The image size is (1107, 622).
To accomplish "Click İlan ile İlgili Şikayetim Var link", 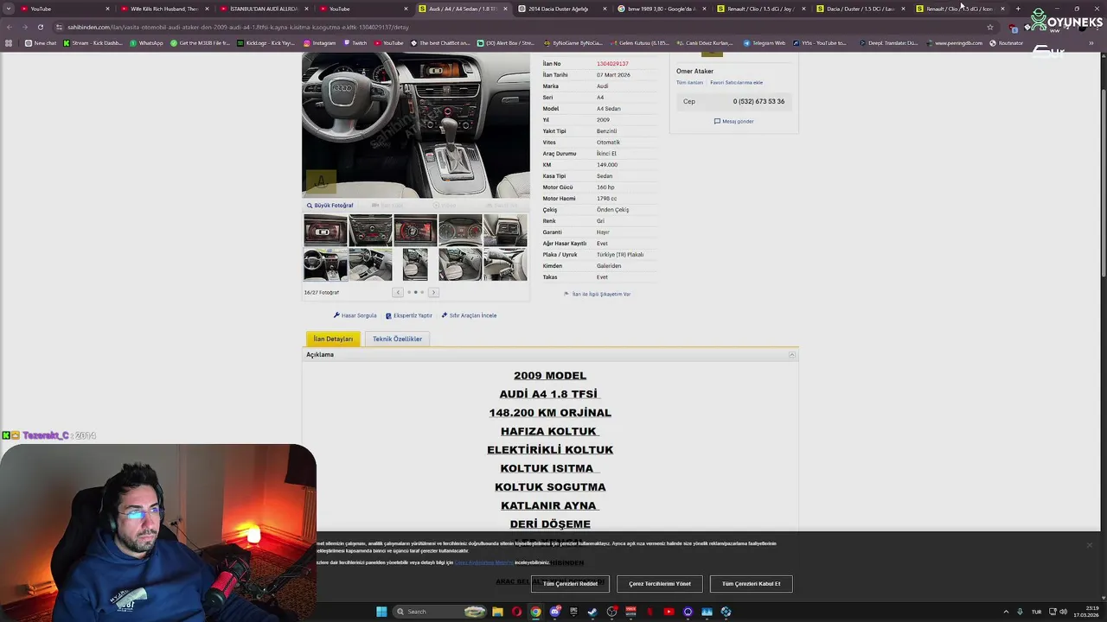I will click(x=601, y=294).
